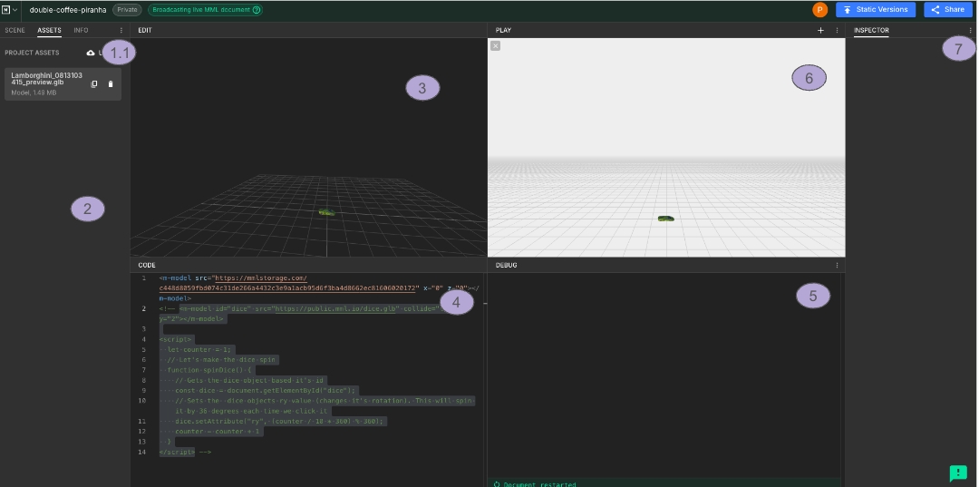The image size is (979, 487).
Task: Open the Debug panel three-dot menu
Action: coord(836,265)
